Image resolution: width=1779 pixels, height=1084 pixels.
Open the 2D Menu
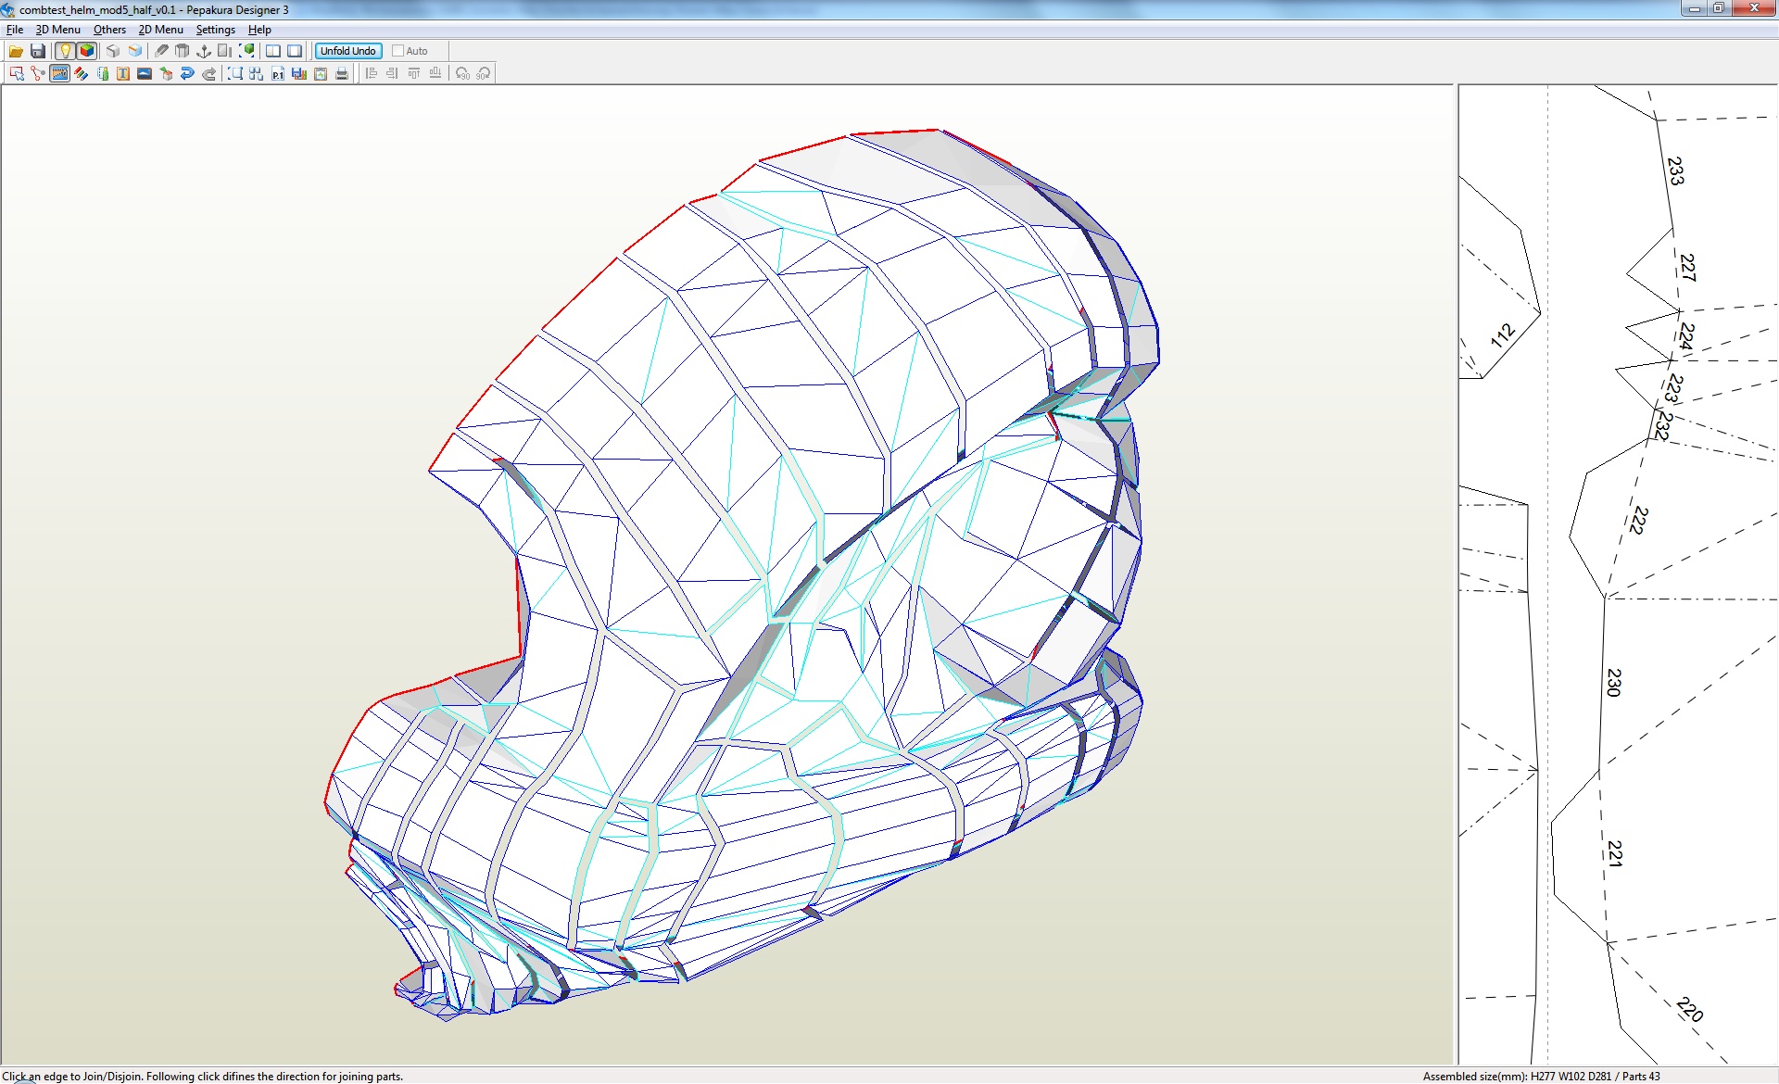[161, 30]
